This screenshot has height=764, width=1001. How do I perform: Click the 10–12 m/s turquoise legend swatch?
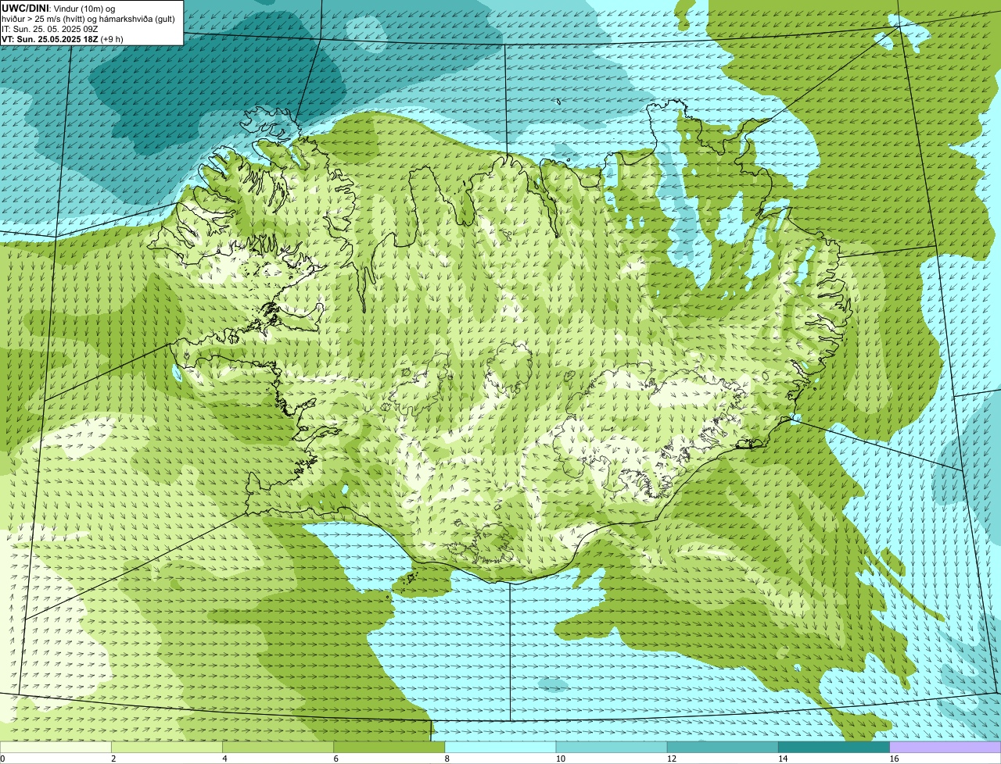[612, 748]
